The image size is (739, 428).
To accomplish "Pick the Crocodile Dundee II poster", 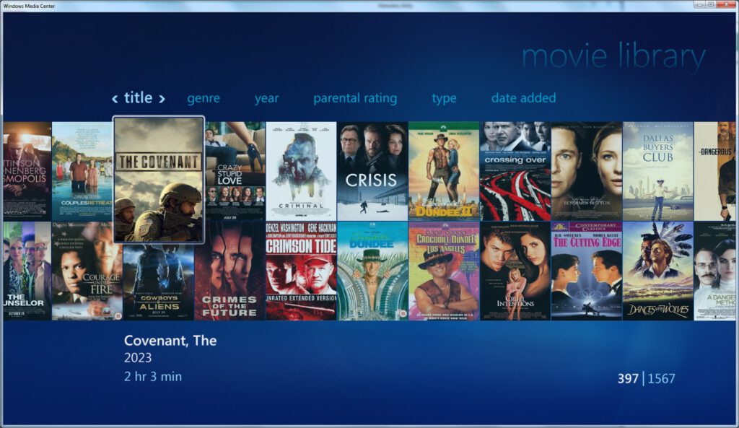I will (x=444, y=171).
